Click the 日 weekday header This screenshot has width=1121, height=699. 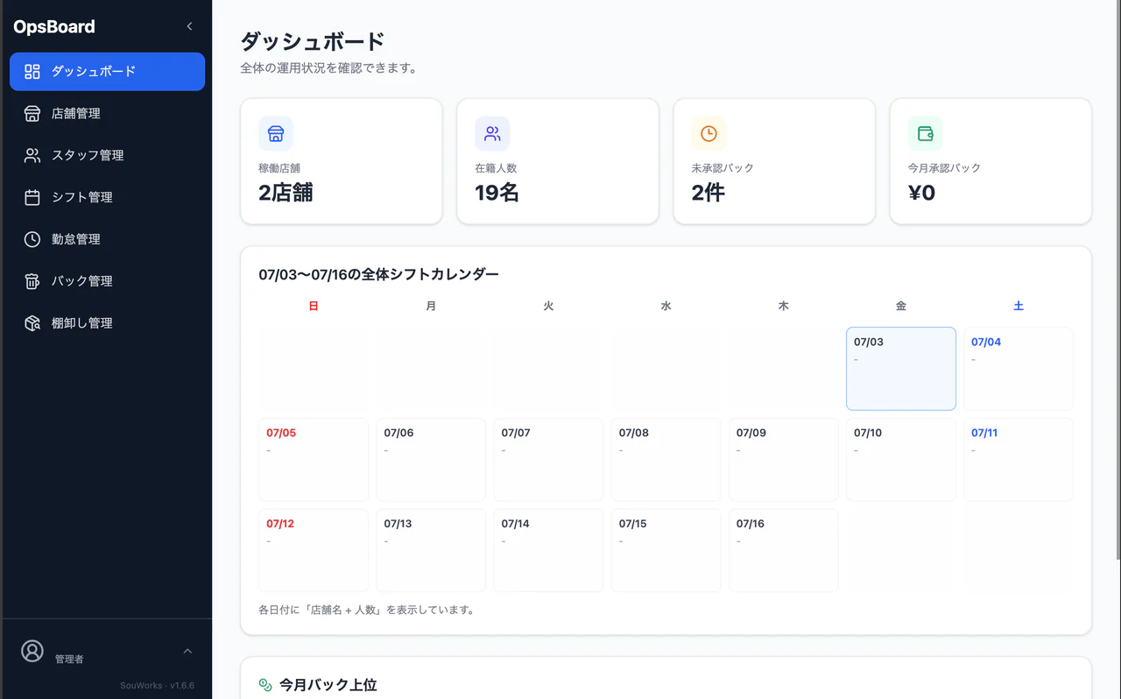314,307
